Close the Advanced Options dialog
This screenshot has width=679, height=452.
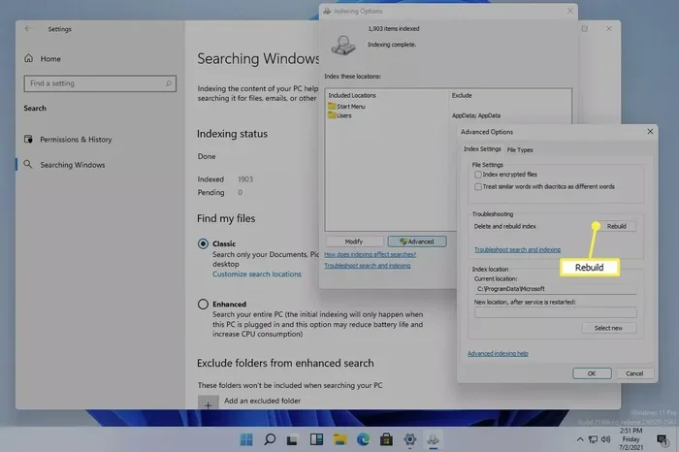click(x=650, y=132)
